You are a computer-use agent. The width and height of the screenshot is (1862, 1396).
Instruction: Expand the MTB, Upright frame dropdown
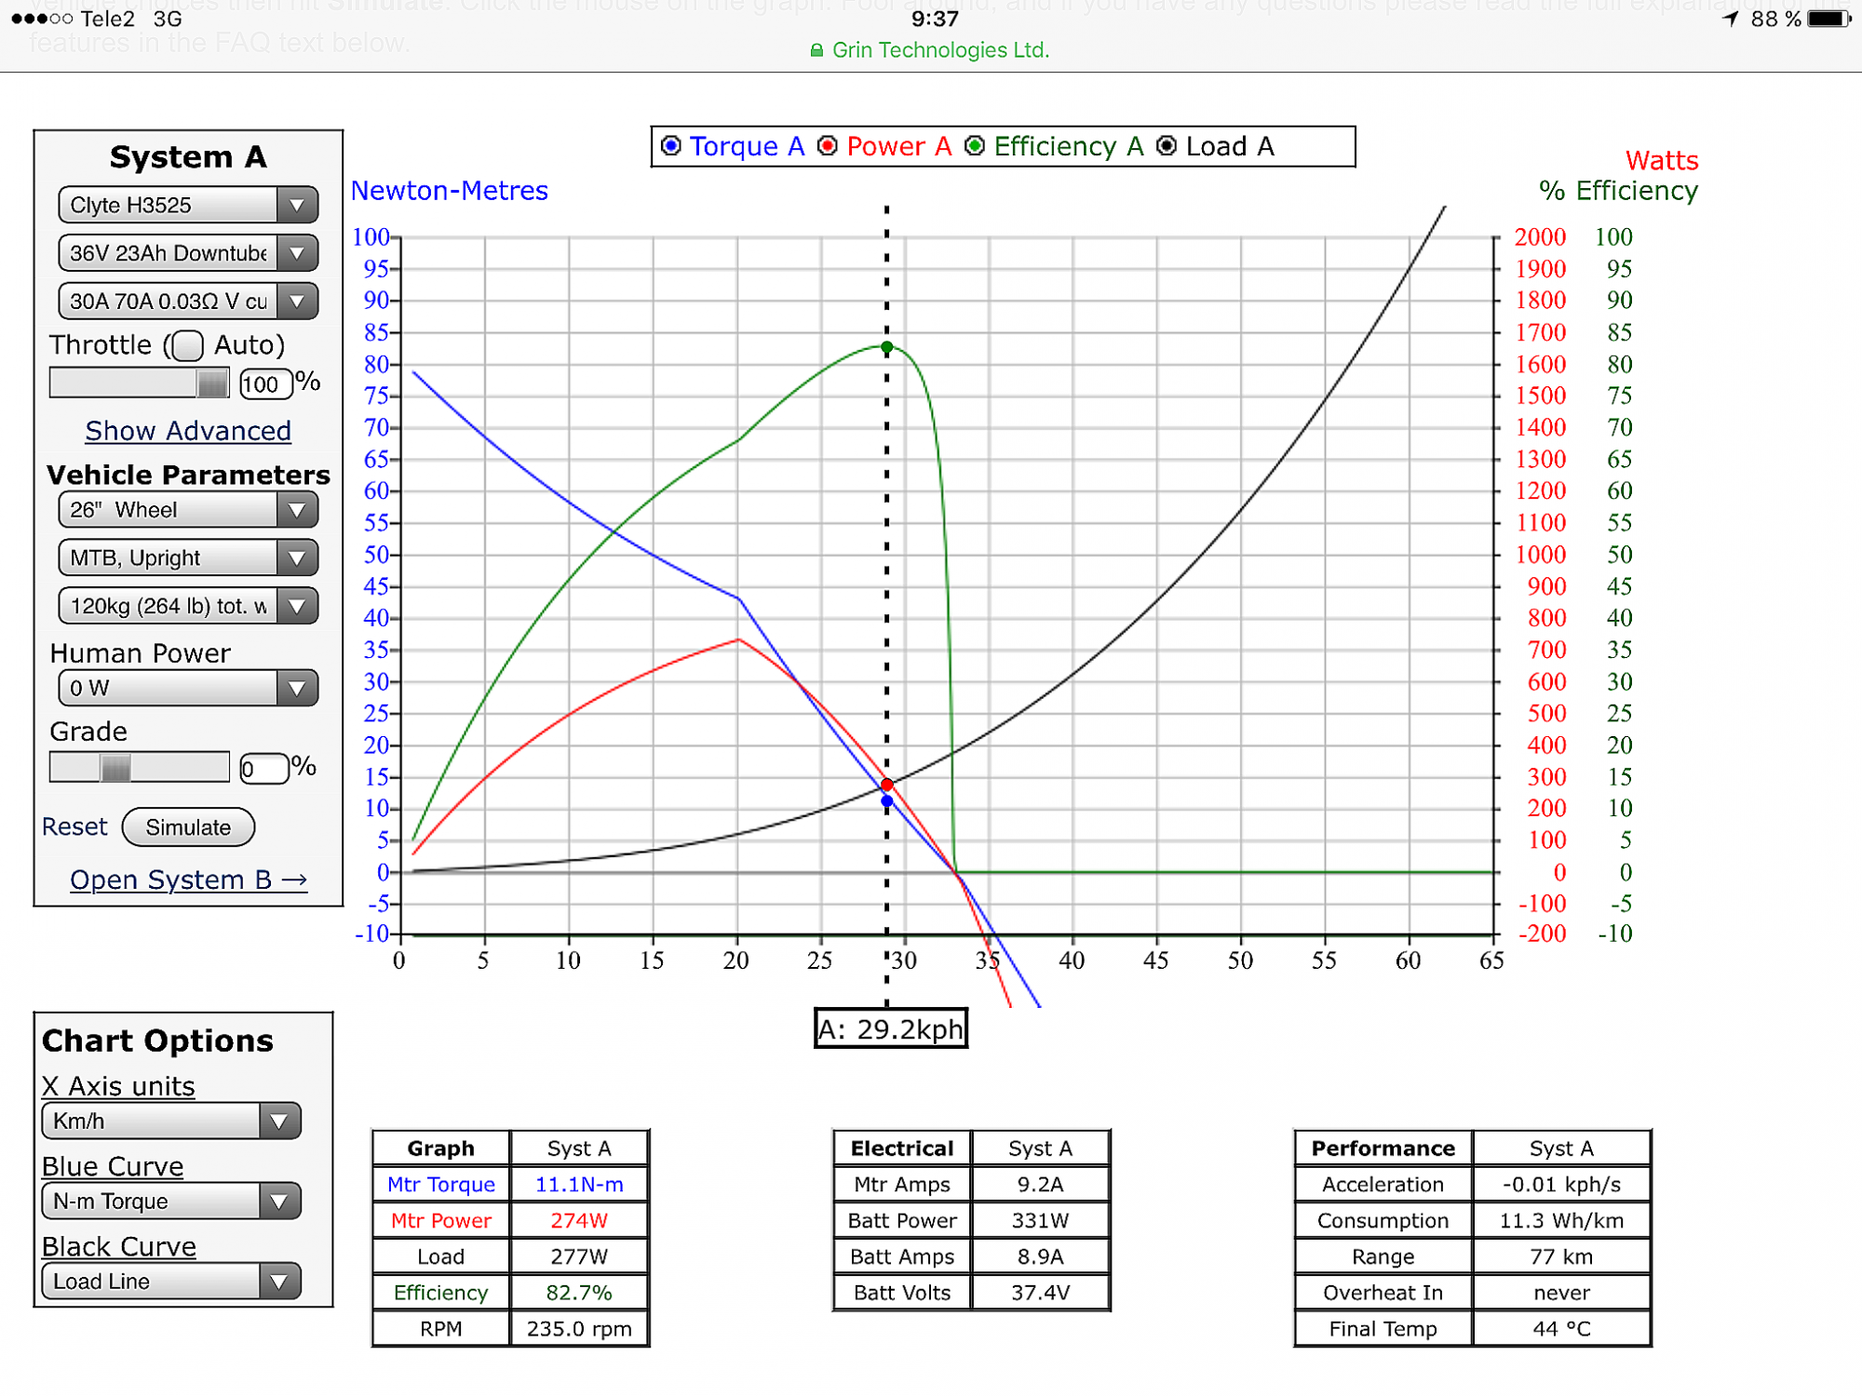187,558
